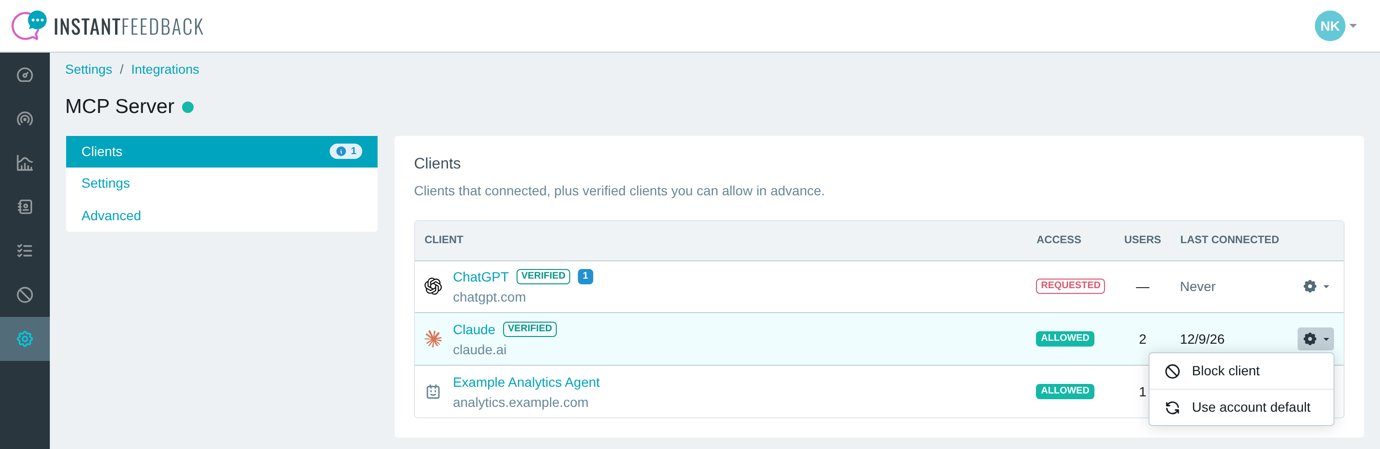
Task: Open the blocked circle sidebar icon
Action: (24, 294)
